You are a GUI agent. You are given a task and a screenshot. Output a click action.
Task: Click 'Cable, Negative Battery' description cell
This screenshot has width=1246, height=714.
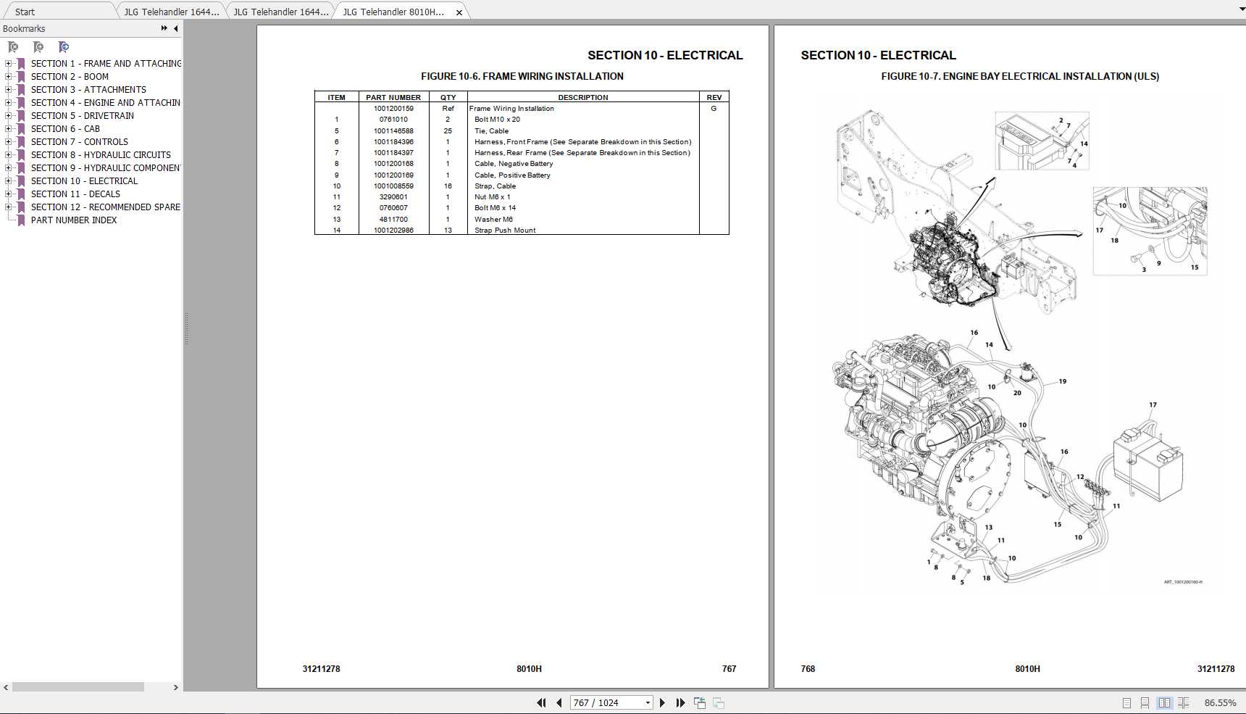pos(514,164)
